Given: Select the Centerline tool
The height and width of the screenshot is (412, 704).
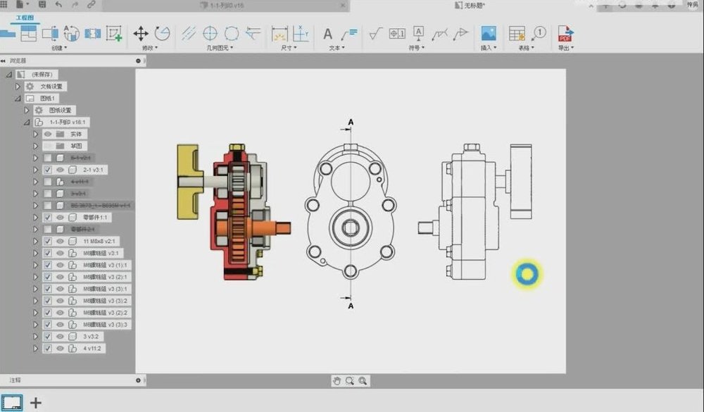Looking at the screenshot, I should [189, 33].
